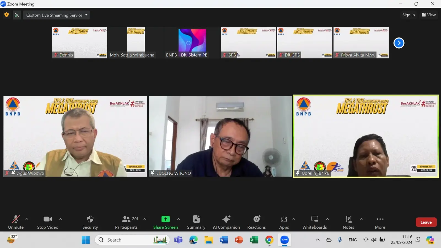This screenshot has width=441, height=248.
Task: Select the SPB participant thumbnail
Action: coord(248,43)
